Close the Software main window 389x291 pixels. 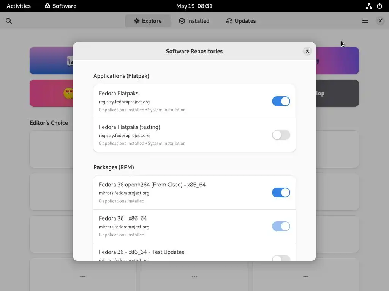[x=380, y=21]
